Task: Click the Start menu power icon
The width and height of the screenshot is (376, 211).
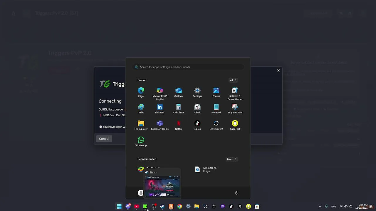Action: point(236,193)
